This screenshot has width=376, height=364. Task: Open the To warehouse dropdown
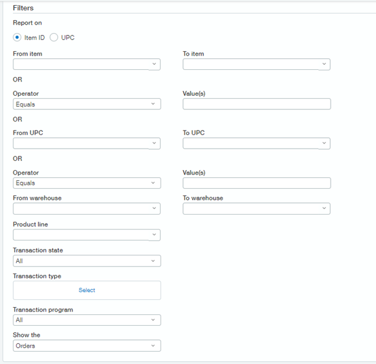(x=256, y=208)
